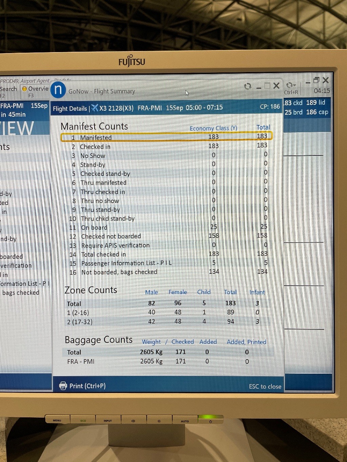Screen dimensions: 347x462
Task: Open the Search F2 tab
Action: click(x=8, y=91)
